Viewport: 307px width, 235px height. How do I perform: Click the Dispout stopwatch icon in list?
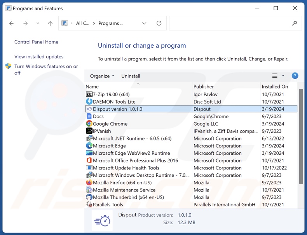click(x=89, y=109)
